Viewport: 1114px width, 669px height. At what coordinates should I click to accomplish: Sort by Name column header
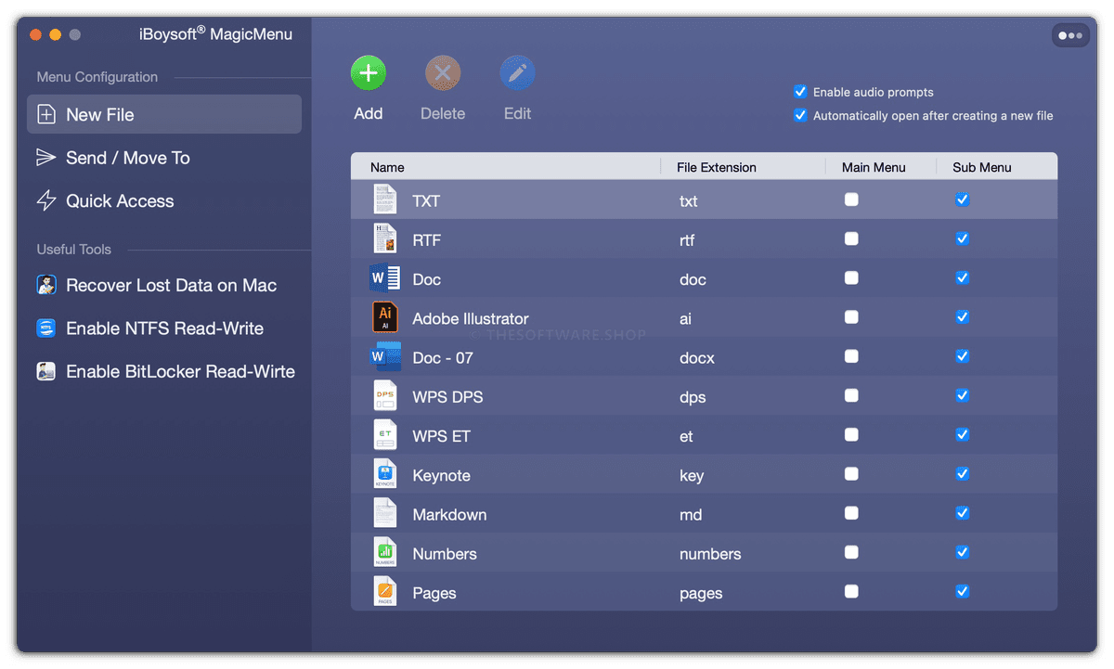point(387,168)
